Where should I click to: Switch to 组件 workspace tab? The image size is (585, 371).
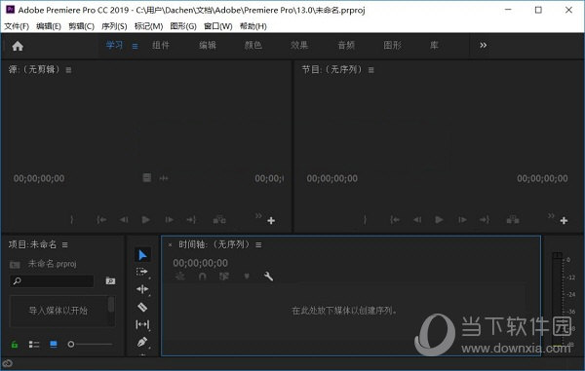point(161,46)
